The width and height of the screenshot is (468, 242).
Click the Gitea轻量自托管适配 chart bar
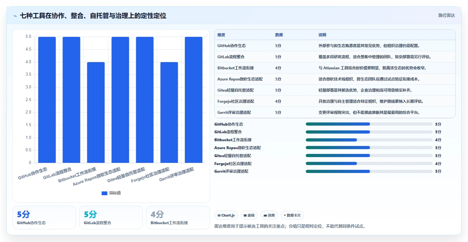click(145, 100)
